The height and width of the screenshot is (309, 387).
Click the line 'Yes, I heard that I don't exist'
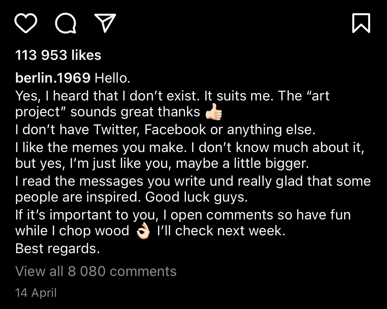tap(172, 96)
